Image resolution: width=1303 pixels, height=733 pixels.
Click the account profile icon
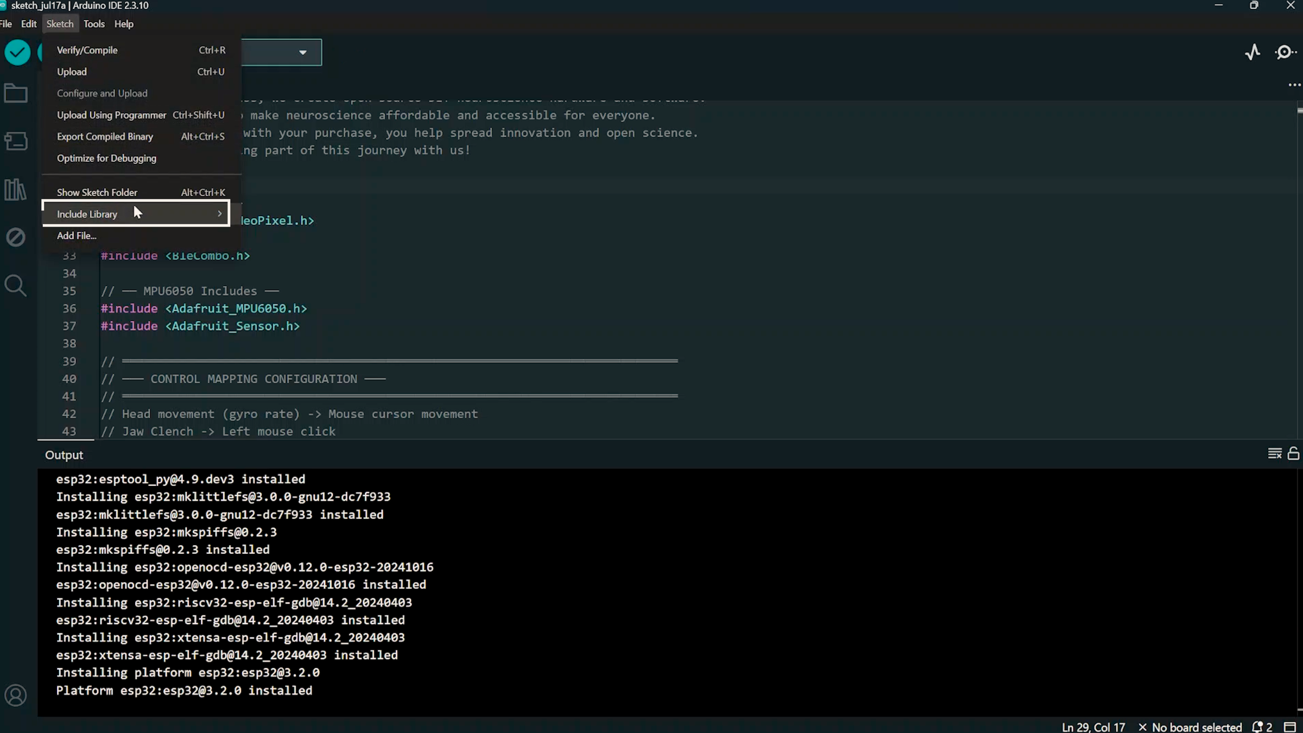pyautogui.click(x=15, y=696)
